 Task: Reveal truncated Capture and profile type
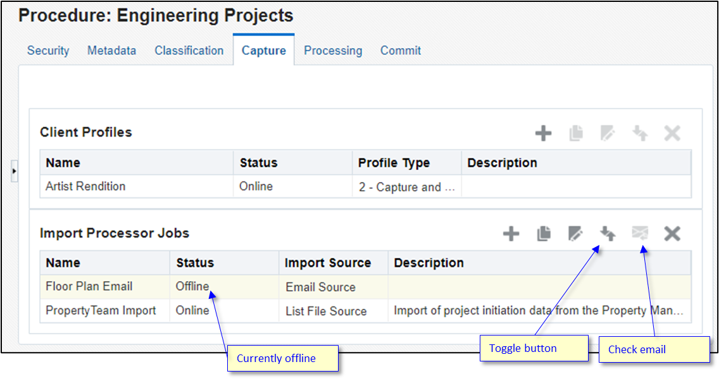407,186
